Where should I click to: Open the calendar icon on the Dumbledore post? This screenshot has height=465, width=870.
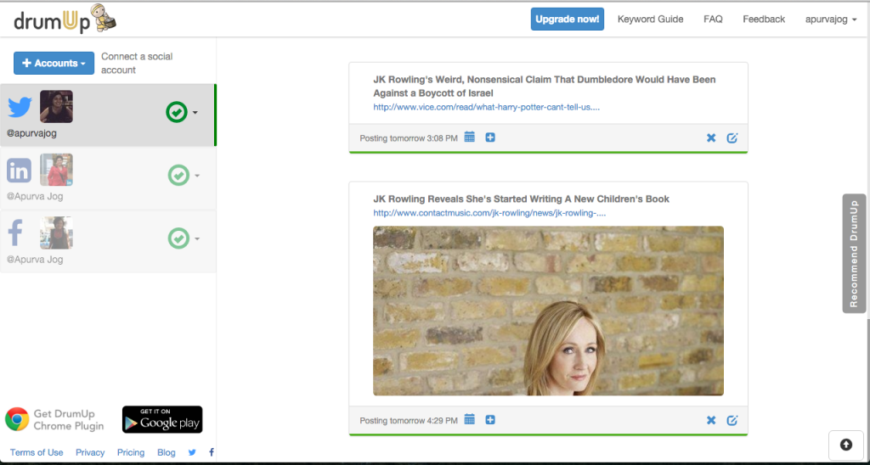pyautogui.click(x=469, y=137)
